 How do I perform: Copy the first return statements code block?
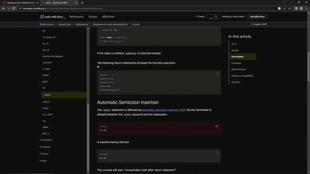[x=217, y=74]
